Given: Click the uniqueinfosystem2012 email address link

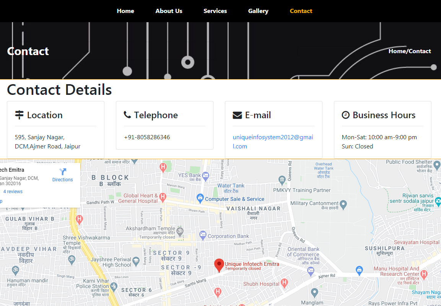Looking at the screenshot, I should point(273,142).
